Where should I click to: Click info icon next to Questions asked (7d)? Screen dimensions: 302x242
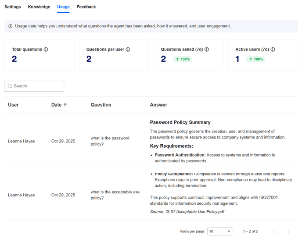coord(207,50)
